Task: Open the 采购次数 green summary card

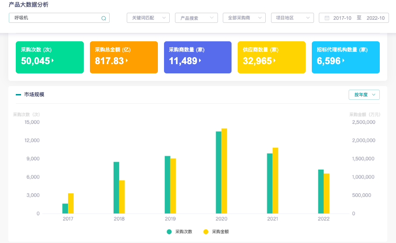Action: pyautogui.click(x=50, y=58)
